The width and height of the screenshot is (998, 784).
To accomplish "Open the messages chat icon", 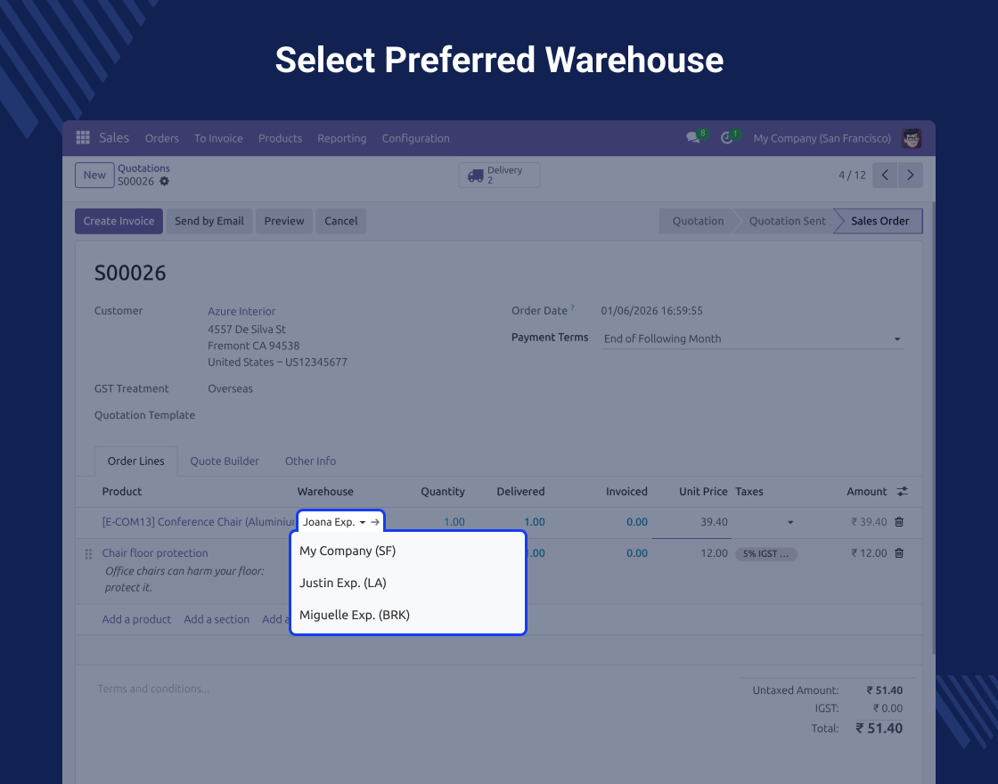I will coord(693,137).
